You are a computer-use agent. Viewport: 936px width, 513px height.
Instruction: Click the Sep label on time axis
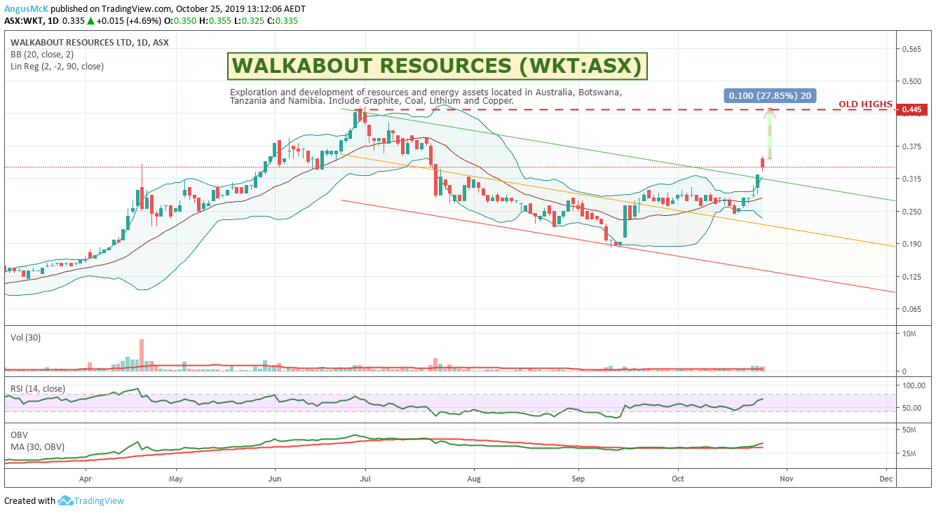click(578, 479)
